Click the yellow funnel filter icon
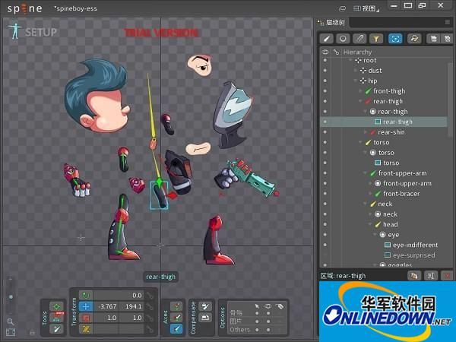 376,39
